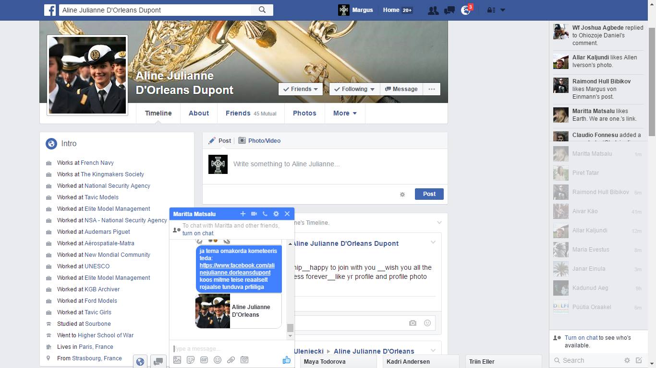656x368 pixels.
Task: Attach a file with paperclip icon
Action: [231, 360]
